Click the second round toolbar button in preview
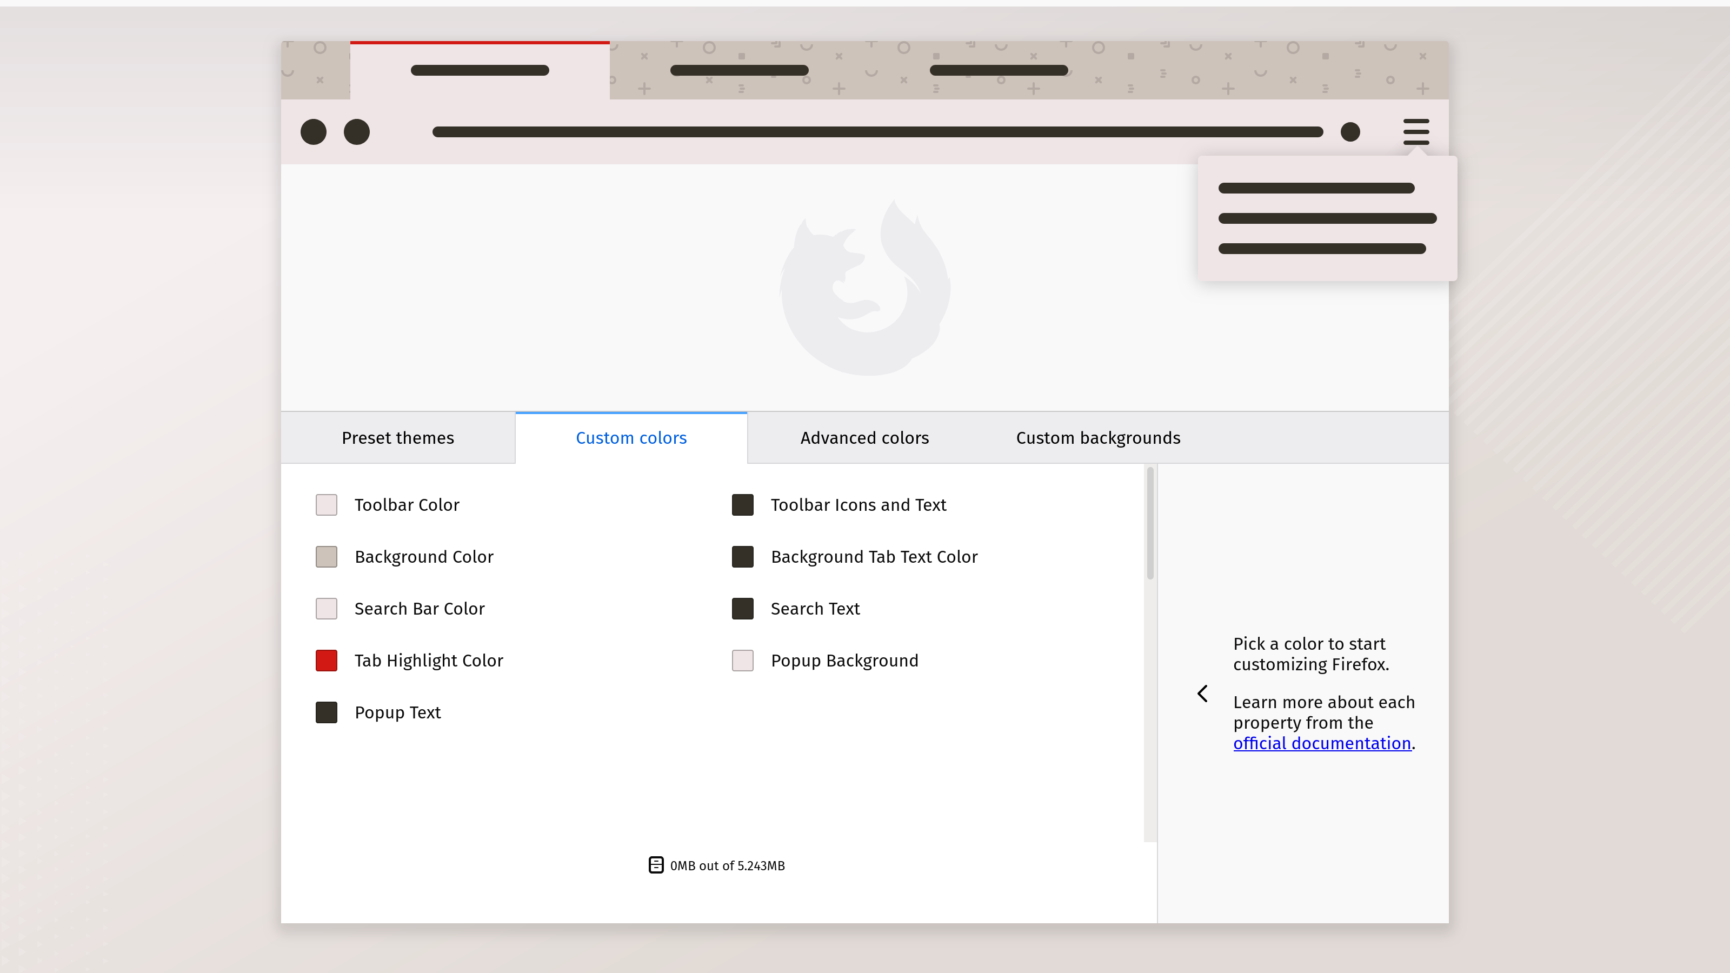The image size is (1730, 973). [x=357, y=131]
